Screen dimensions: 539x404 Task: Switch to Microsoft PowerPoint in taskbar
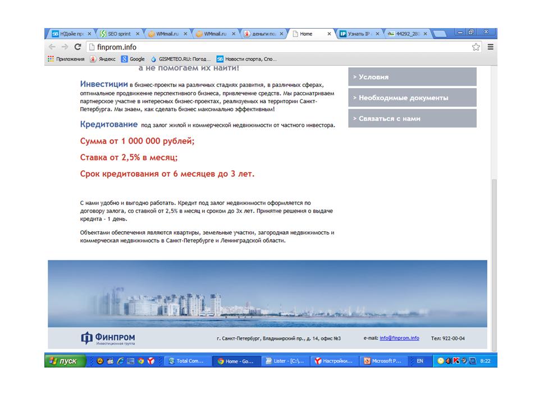pos(383,361)
